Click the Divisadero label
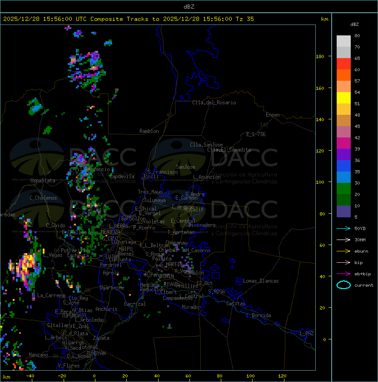This screenshot has width=378, height=382. [x=202, y=225]
